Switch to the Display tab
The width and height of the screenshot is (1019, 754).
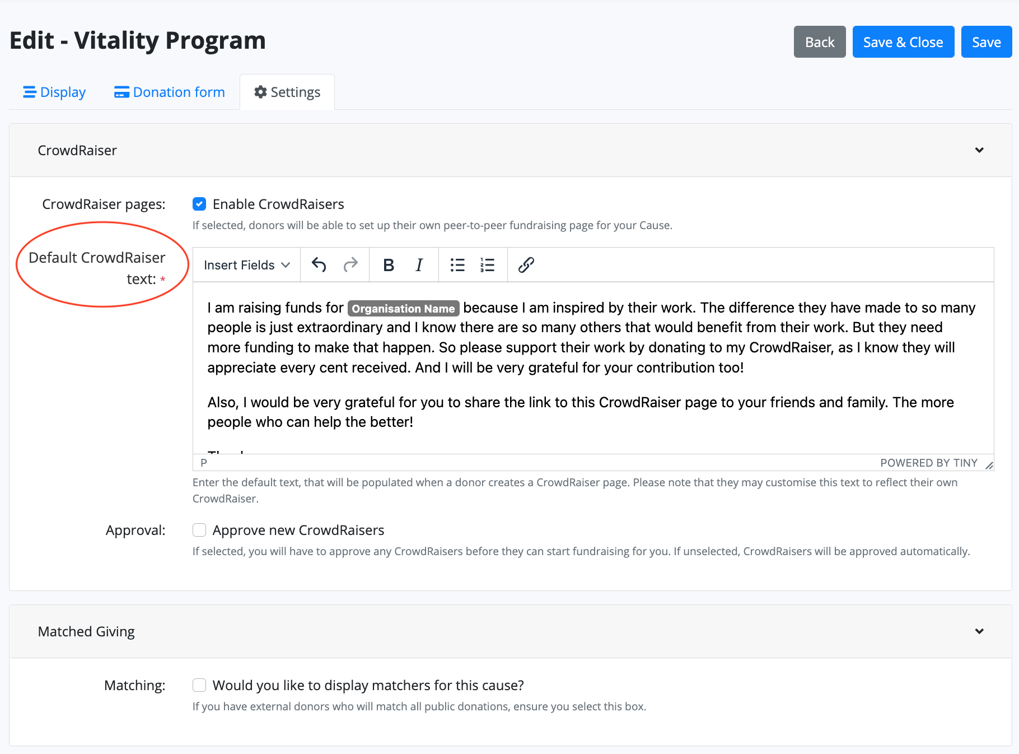54,92
